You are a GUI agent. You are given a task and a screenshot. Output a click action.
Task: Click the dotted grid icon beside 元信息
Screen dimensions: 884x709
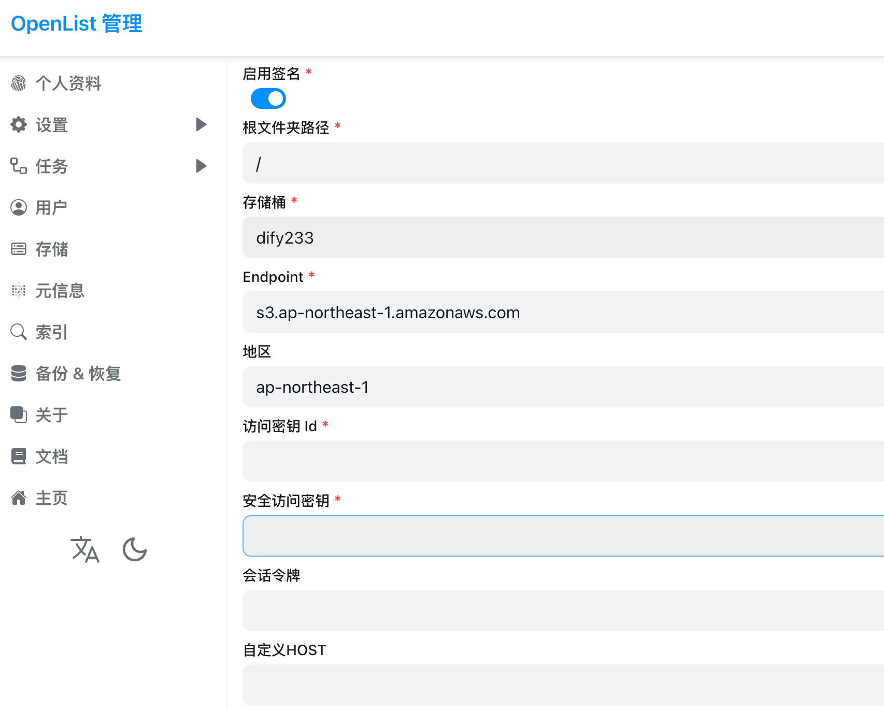[x=19, y=290]
